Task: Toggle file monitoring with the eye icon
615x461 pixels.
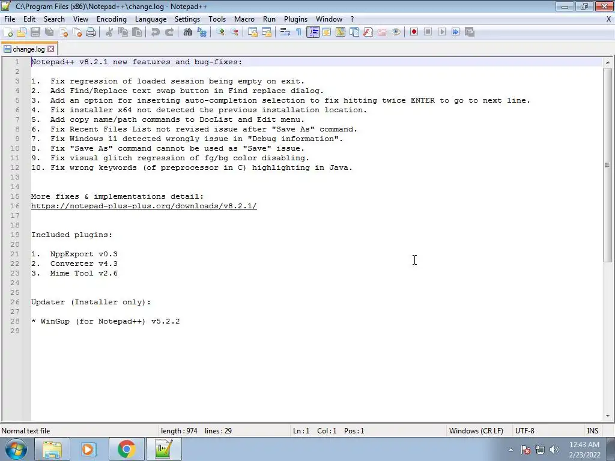Action: click(396, 32)
